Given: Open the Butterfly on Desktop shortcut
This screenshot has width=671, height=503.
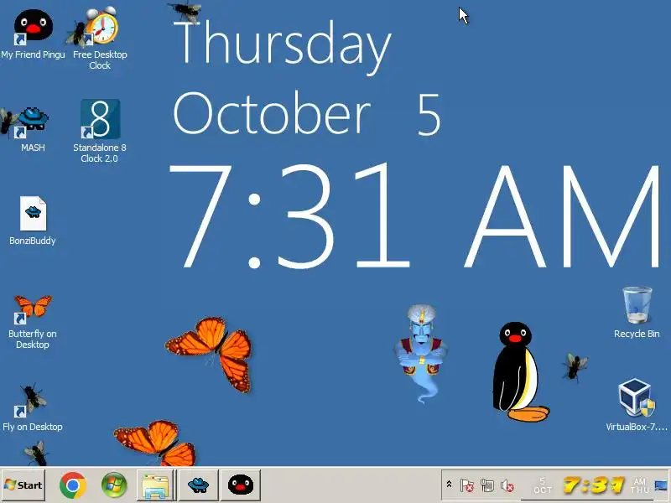Looking at the screenshot, I should click(x=33, y=322).
